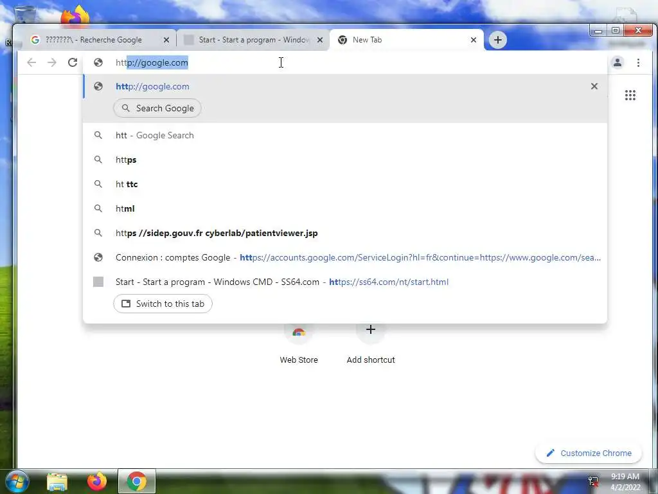Reload the page with the refresh icon
Image resolution: width=658 pixels, height=494 pixels.
(73, 62)
